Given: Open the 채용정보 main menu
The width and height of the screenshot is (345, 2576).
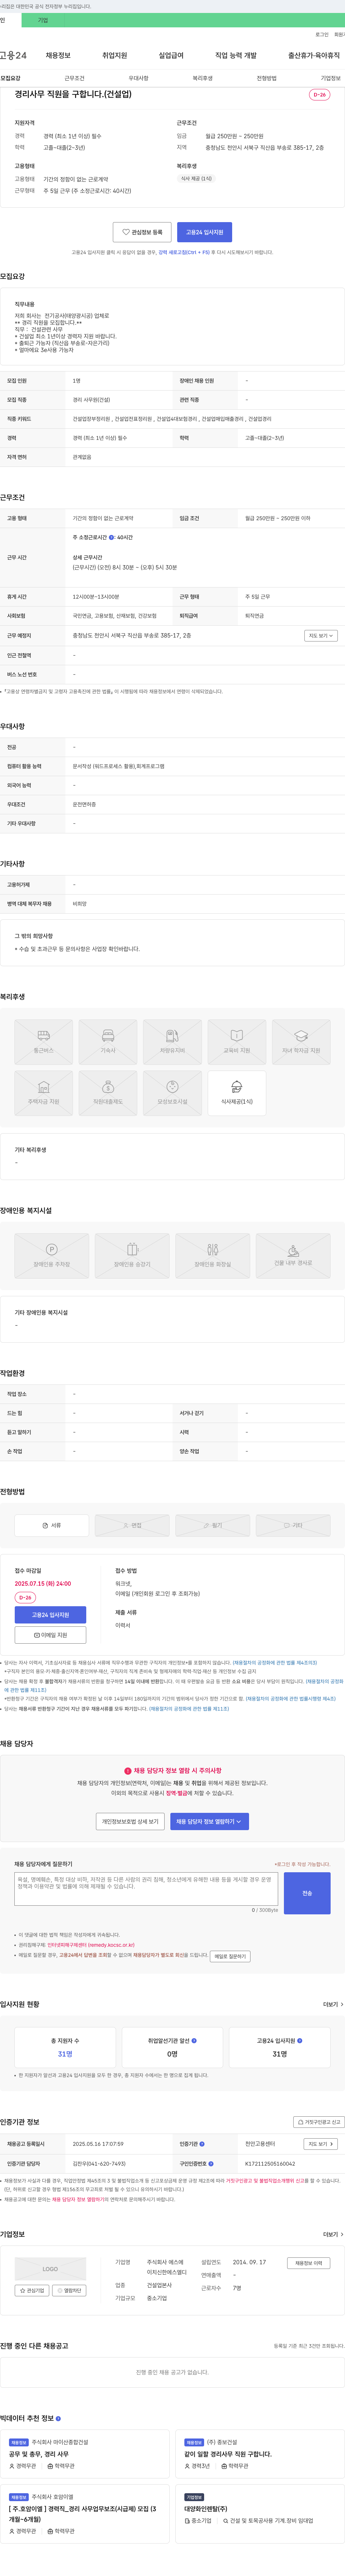Looking at the screenshot, I should (58, 56).
